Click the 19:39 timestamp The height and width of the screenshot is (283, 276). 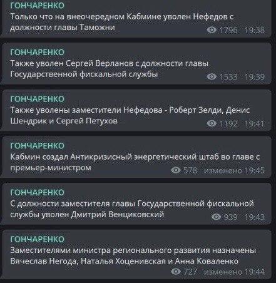pos(255,77)
